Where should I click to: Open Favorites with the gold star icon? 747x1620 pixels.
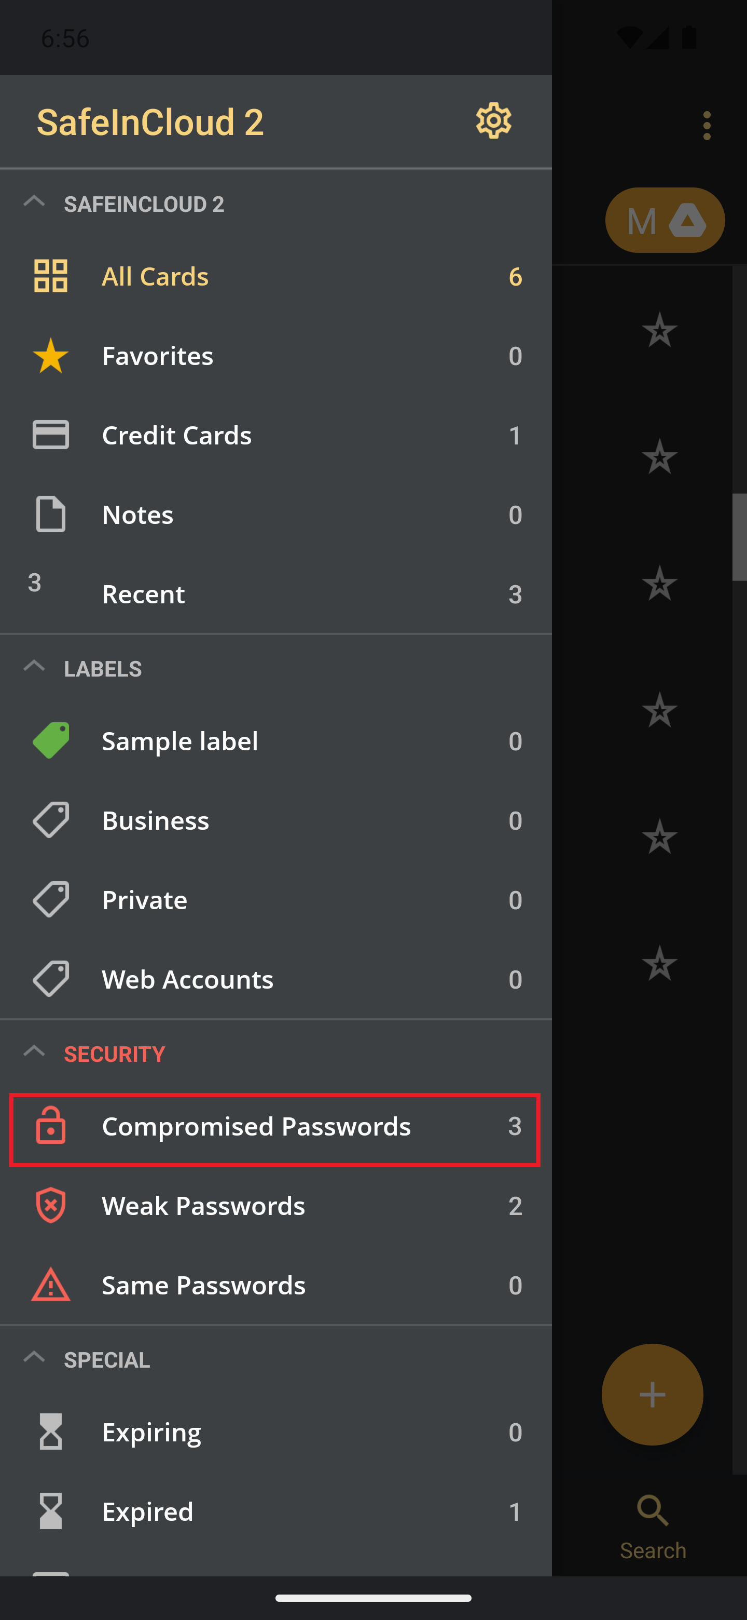[50, 355]
